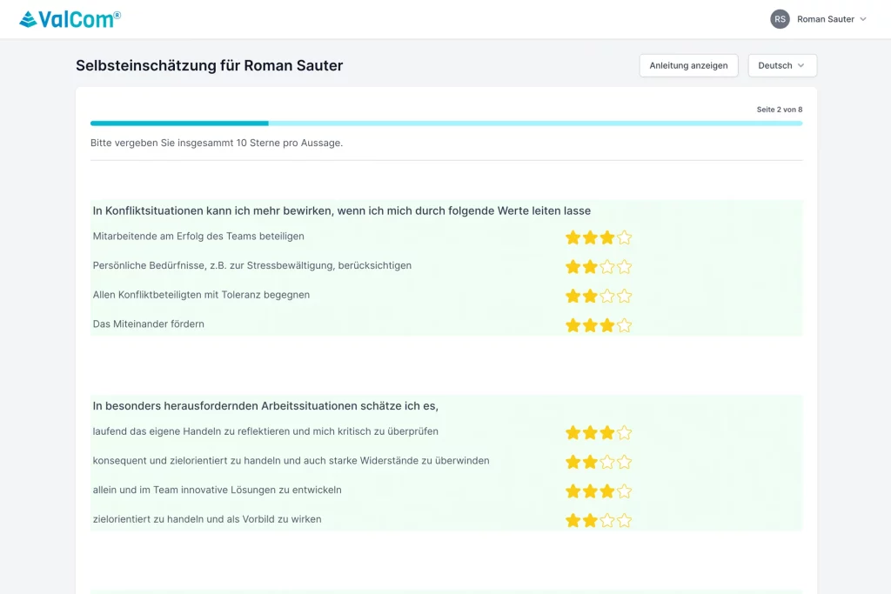Rate 'Das Miteinander fördern' two stars
891x594 pixels.
tap(590, 325)
